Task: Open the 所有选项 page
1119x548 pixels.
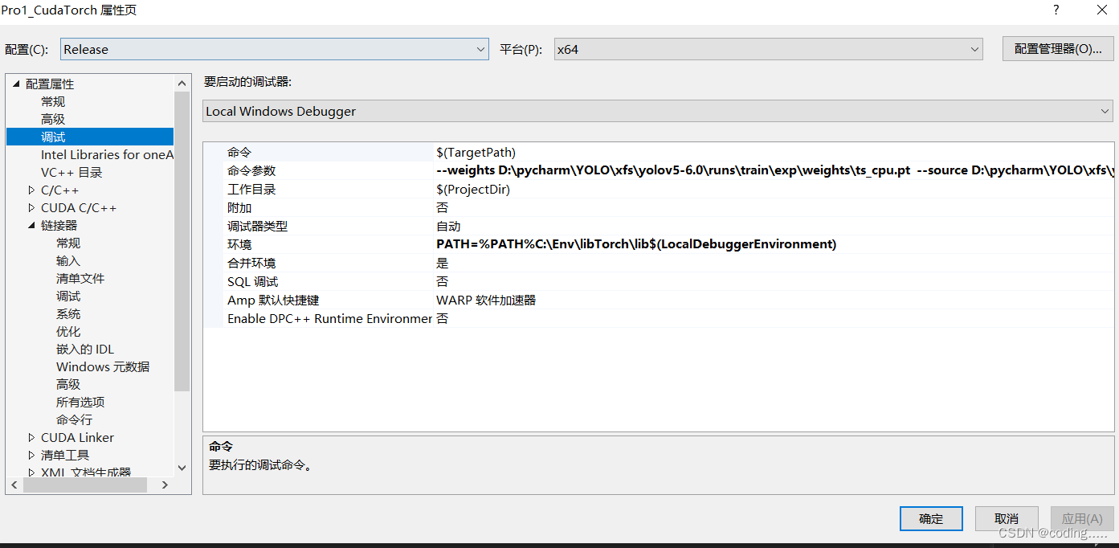Action: tap(81, 402)
